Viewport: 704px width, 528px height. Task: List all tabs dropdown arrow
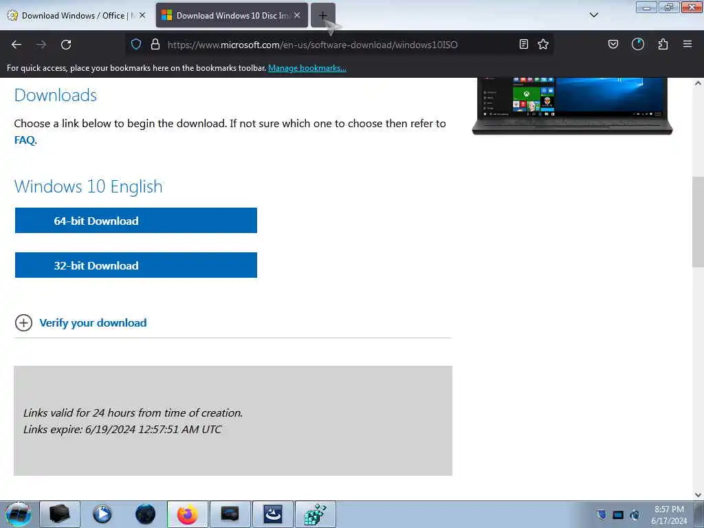(594, 15)
